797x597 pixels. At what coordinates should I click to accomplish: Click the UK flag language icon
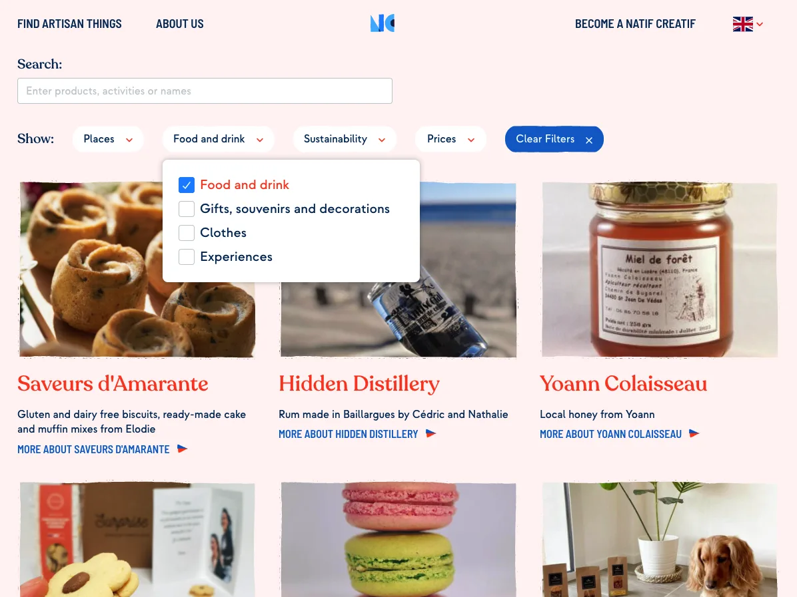[742, 24]
